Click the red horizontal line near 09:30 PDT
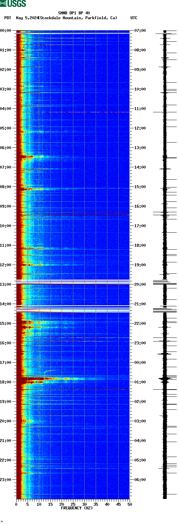Viewport: 179px width, 525px height. click(x=73, y=215)
